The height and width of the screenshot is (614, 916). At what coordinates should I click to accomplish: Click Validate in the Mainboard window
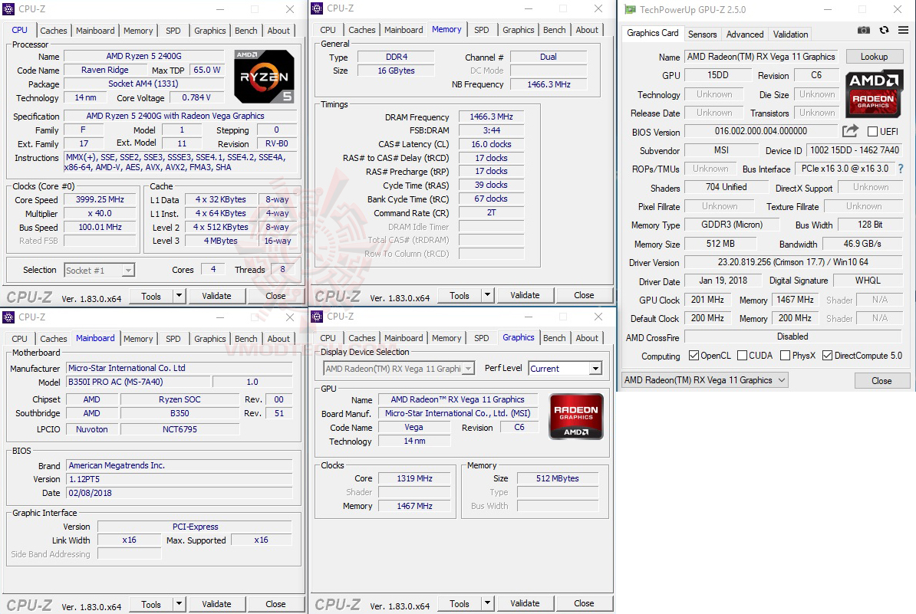click(x=217, y=604)
